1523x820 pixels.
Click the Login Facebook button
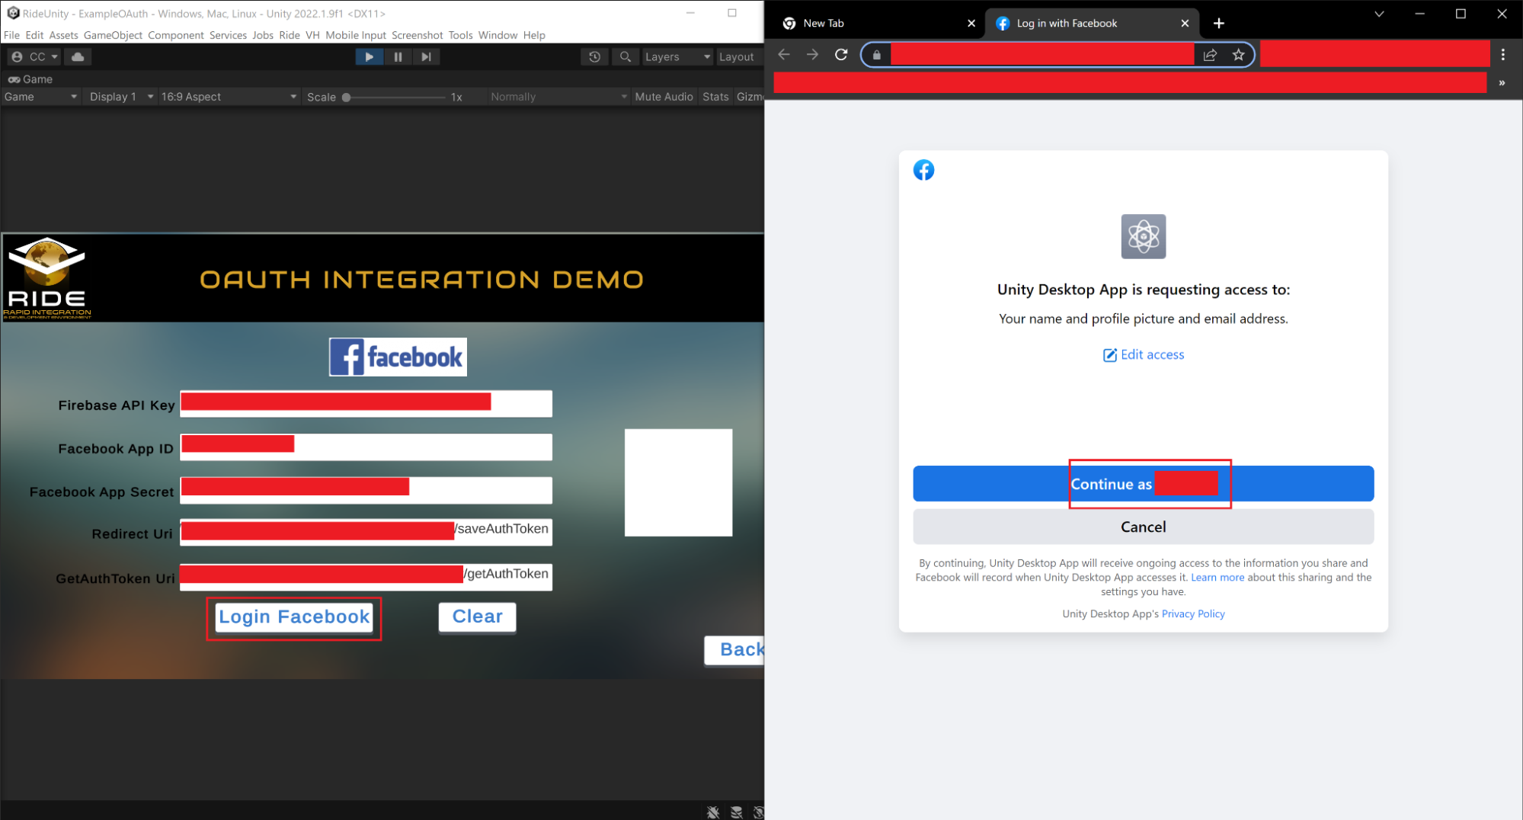click(x=294, y=617)
